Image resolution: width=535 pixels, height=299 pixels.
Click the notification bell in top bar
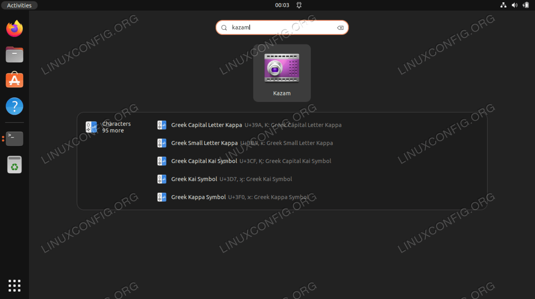[x=299, y=5]
